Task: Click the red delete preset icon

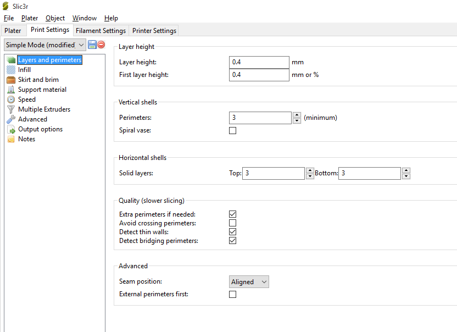Action: point(101,45)
